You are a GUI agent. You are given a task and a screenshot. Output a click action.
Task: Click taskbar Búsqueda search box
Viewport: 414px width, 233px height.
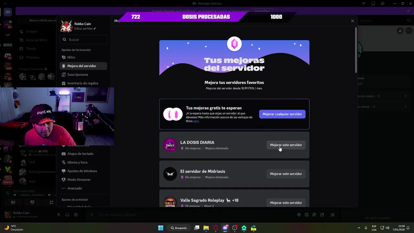pos(179,228)
